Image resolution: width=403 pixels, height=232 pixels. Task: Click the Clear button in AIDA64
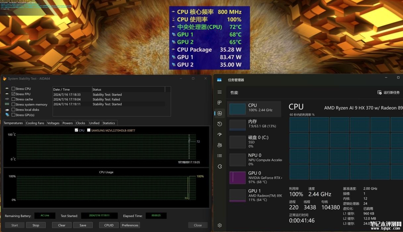click(x=62, y=225)
